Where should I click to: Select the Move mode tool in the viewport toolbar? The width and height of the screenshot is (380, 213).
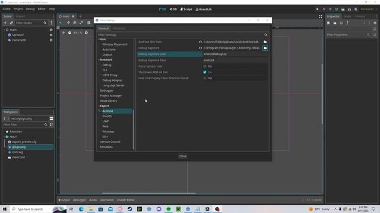(68, 22)
